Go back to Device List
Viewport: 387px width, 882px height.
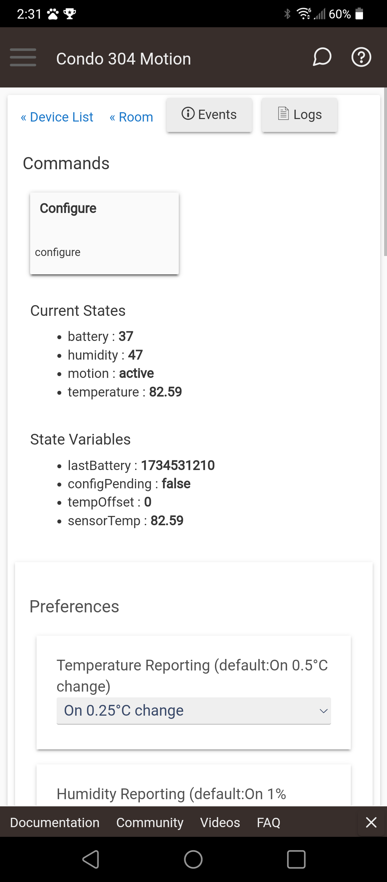[x=57, y=117]
